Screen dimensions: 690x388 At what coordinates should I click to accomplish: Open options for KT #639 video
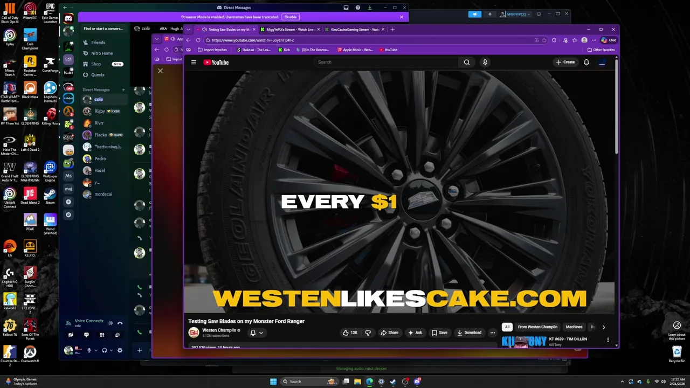point(608,339)
